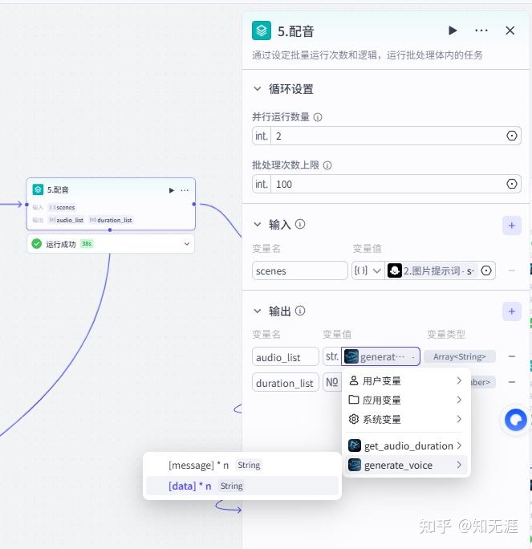532x549 pixels.
Task: Close the 5.配音 settings panel
Action: coord(510,31)
